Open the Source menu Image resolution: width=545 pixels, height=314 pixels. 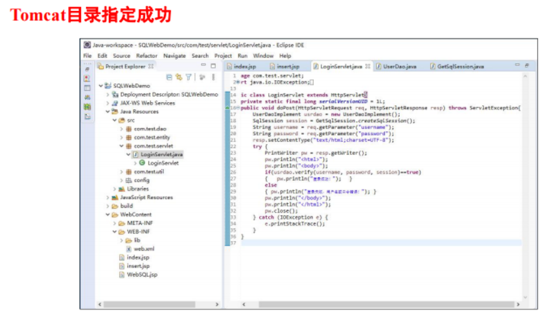(x=121, y=56)
